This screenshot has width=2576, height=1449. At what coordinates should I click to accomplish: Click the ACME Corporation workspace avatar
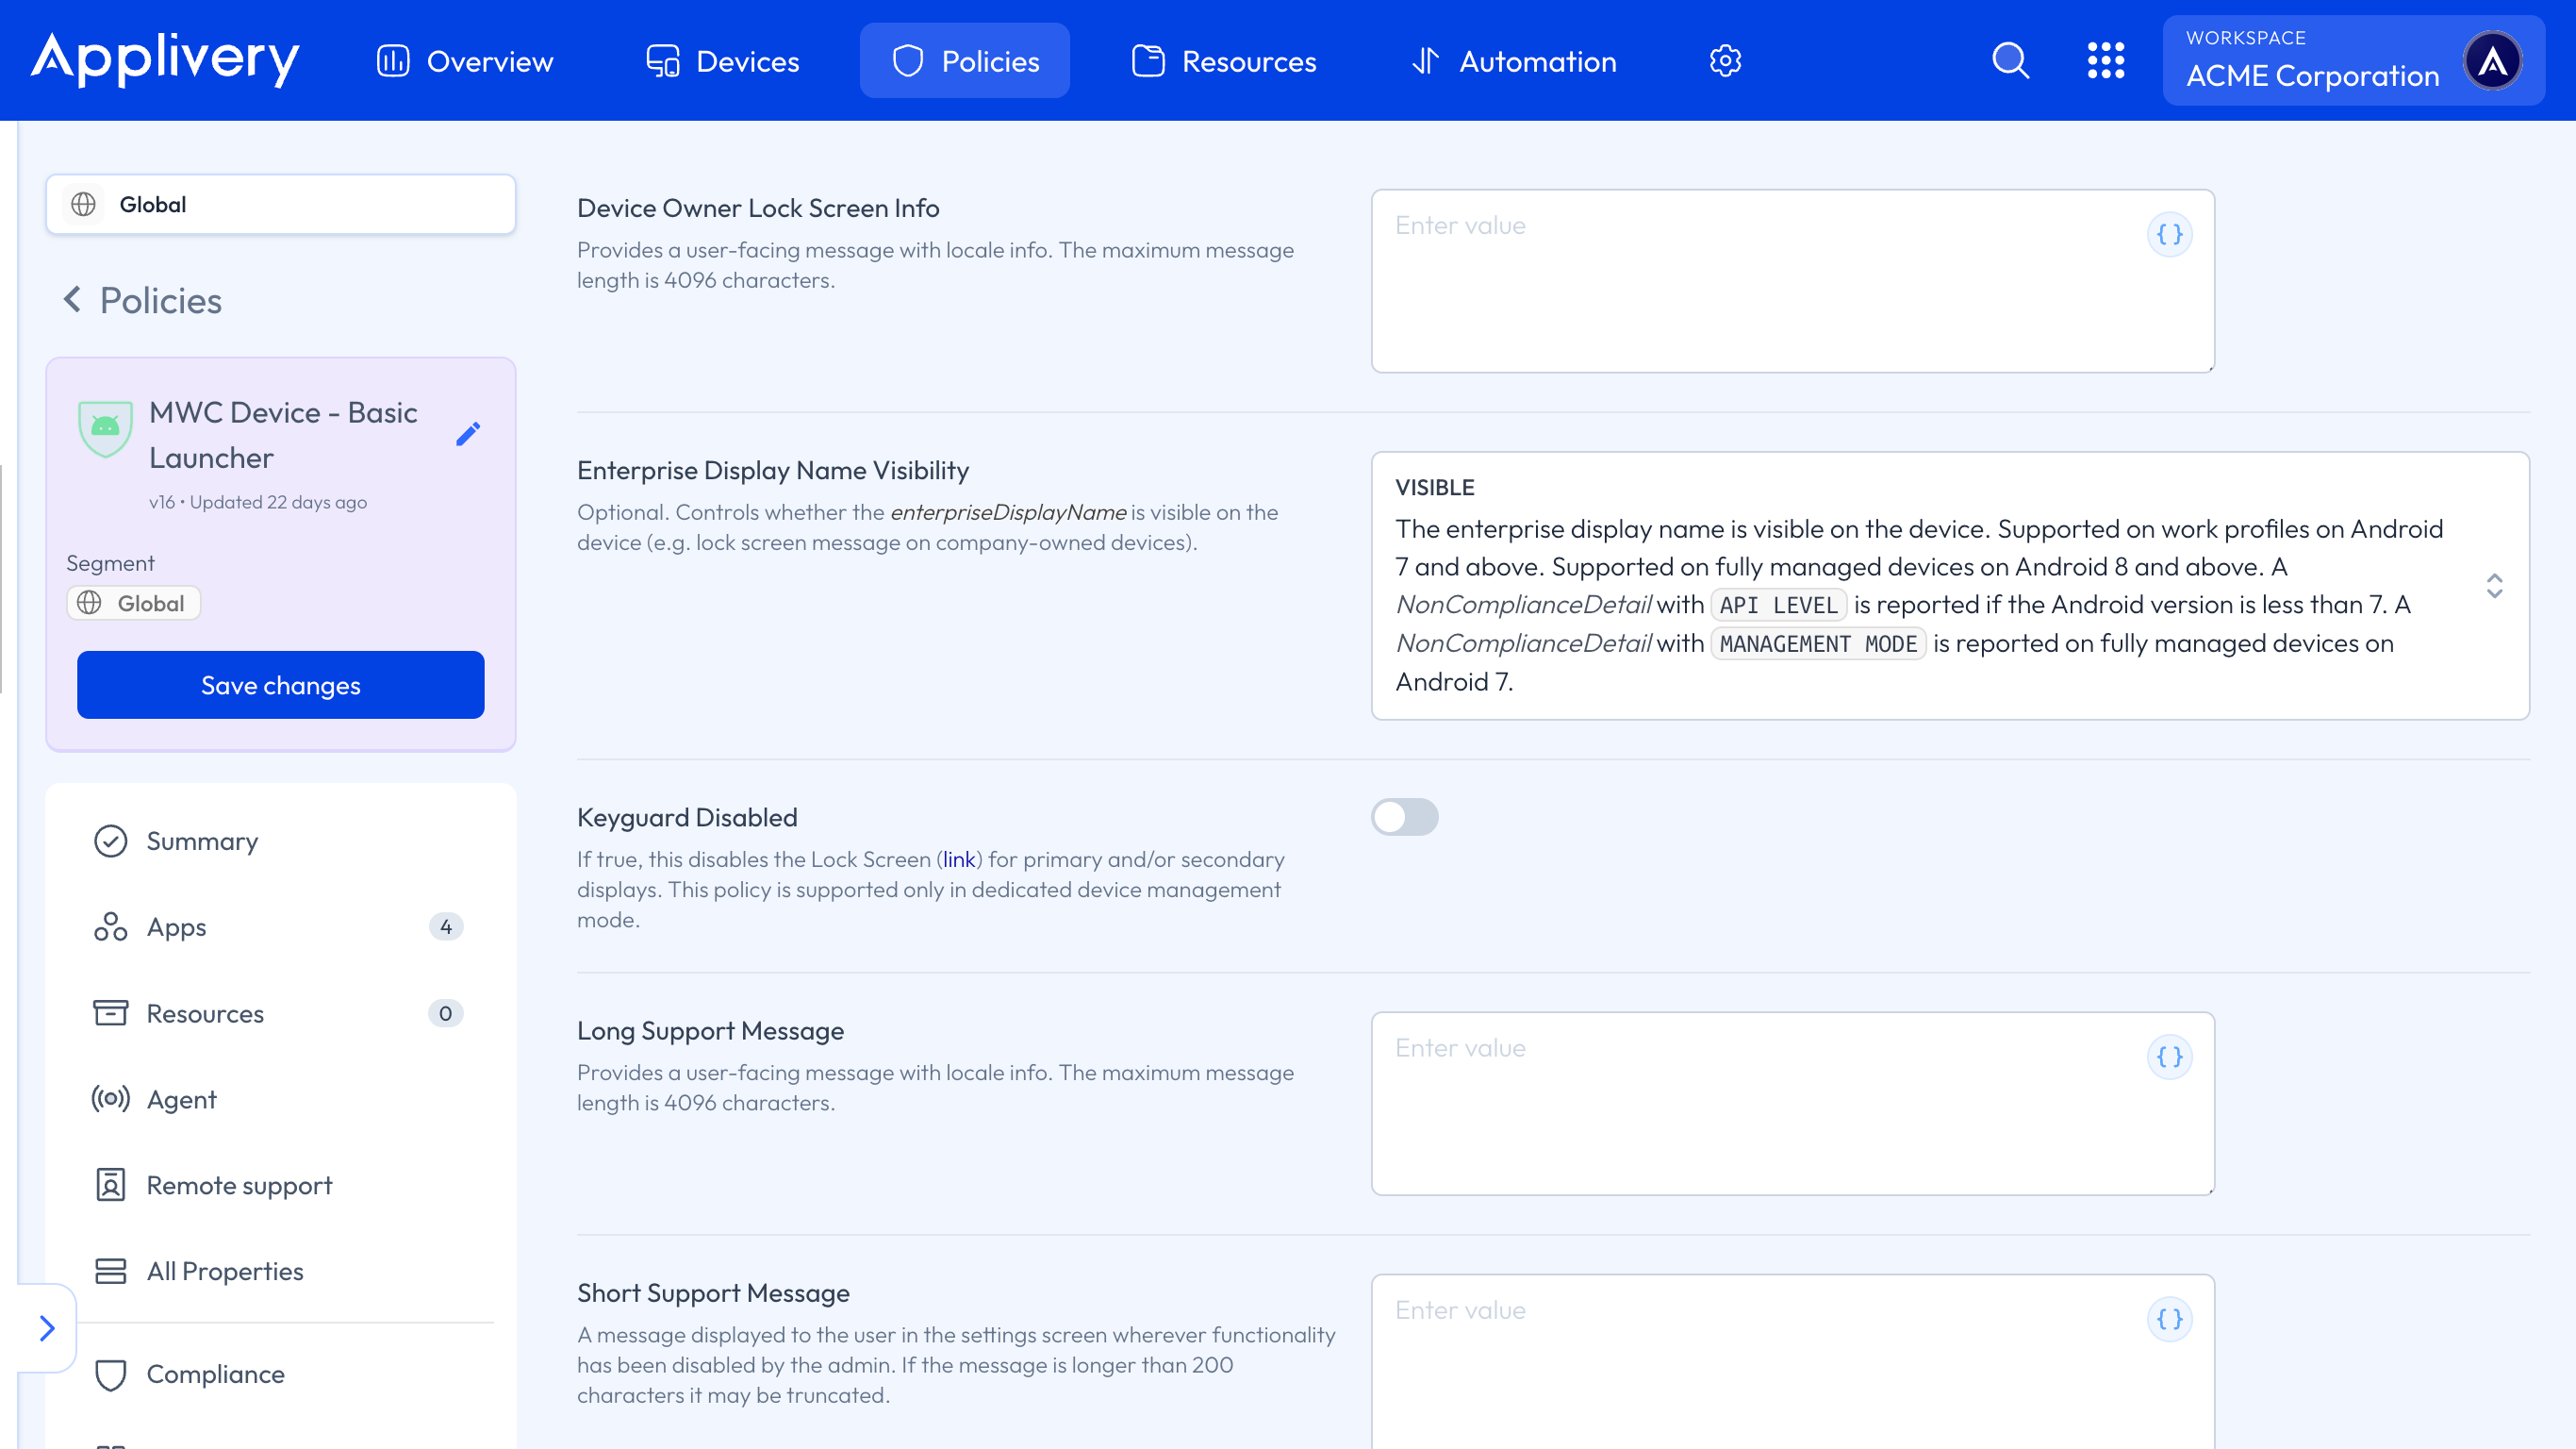2492,61
